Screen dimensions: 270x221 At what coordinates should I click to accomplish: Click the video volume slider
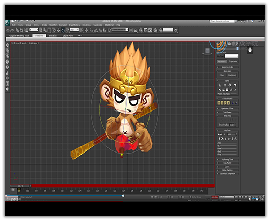tap(255, 199)
